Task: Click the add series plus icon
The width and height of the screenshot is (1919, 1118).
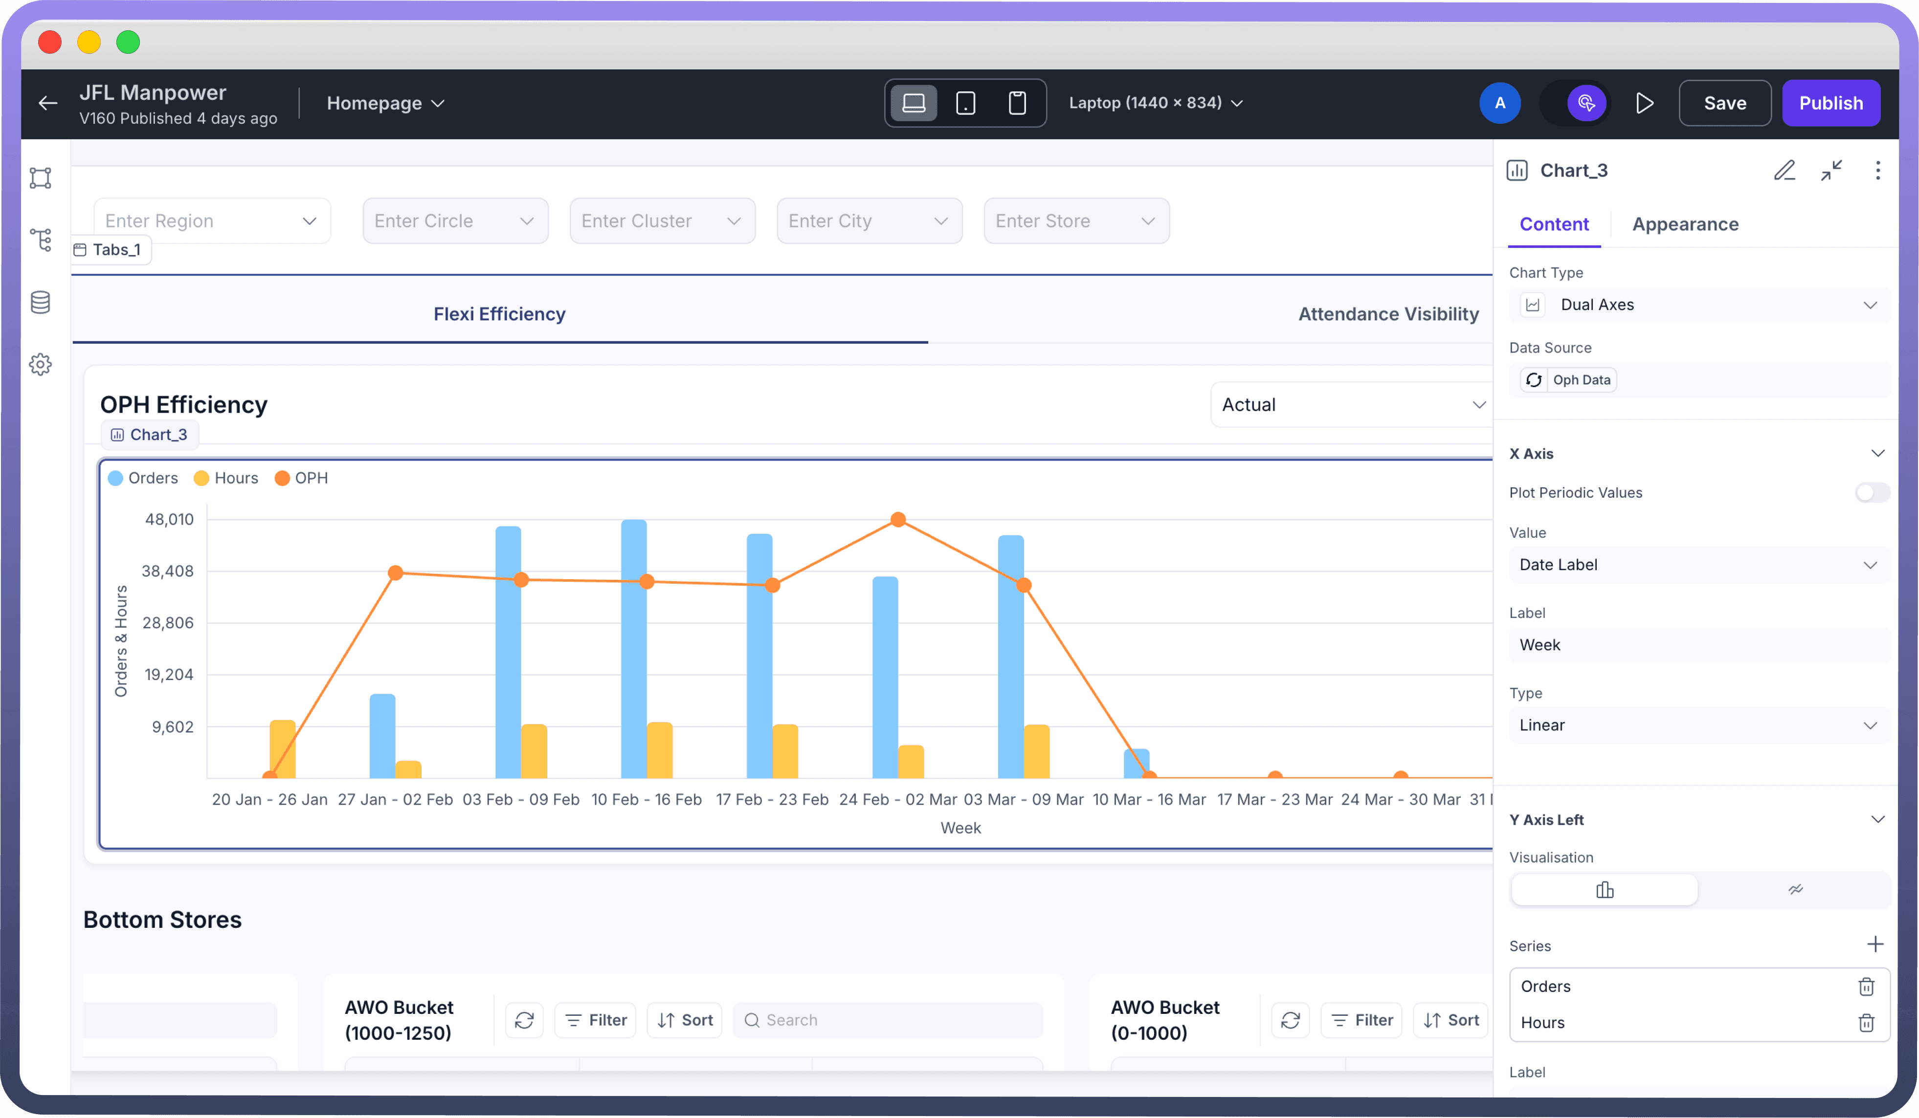Action: (1875, 944)
